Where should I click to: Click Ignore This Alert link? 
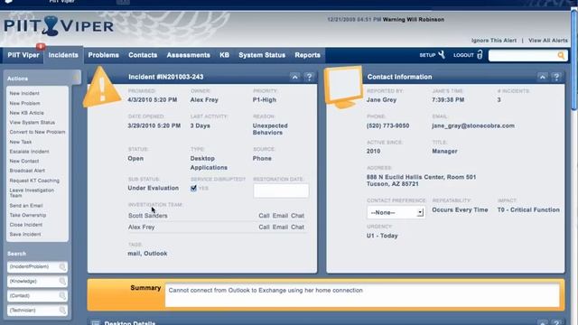tap(494, 40)
